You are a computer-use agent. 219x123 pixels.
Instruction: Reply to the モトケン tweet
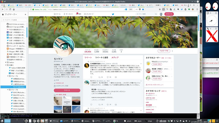click(91, 105)
